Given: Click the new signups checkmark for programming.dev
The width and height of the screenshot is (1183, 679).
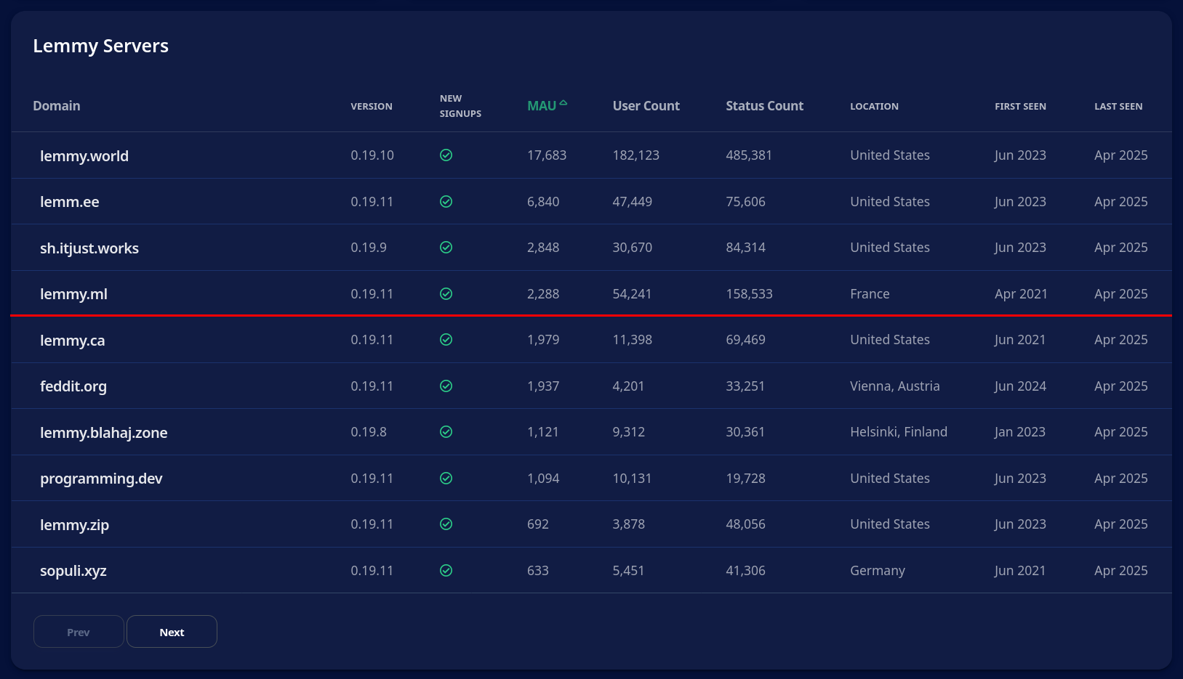Looking at the screenshot, I should point(446,479).
